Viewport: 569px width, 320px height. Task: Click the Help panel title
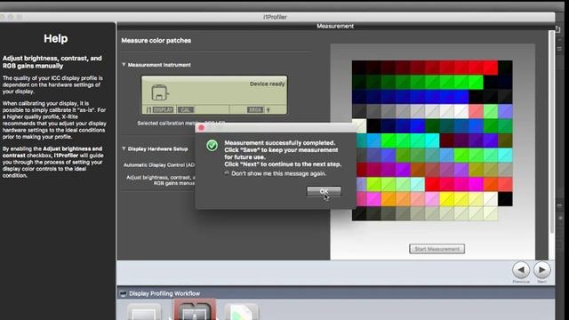(x=55, y=38)
